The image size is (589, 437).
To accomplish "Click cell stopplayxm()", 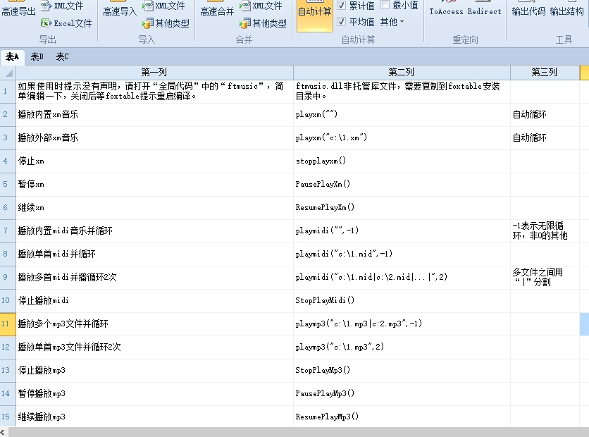I will (x=402, y=161).
